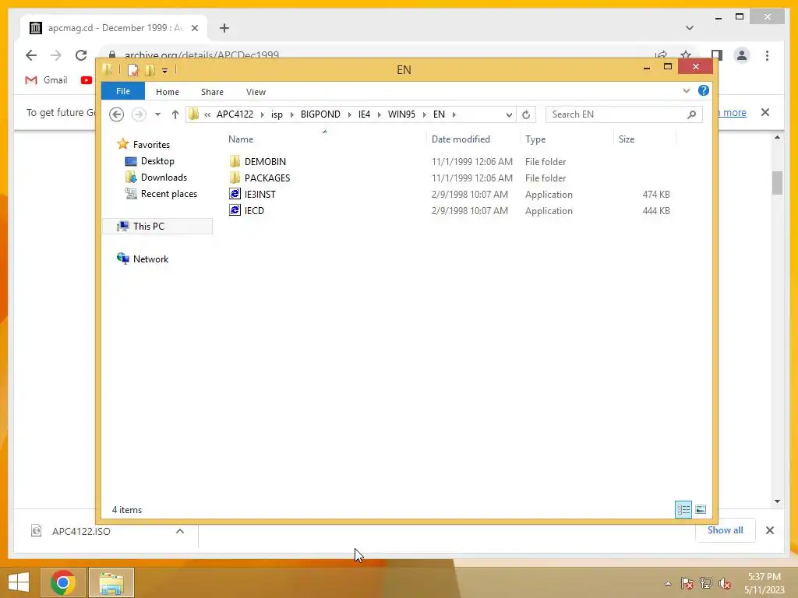
Task: Show hidden system tray icons
Action: coord(668,583)
